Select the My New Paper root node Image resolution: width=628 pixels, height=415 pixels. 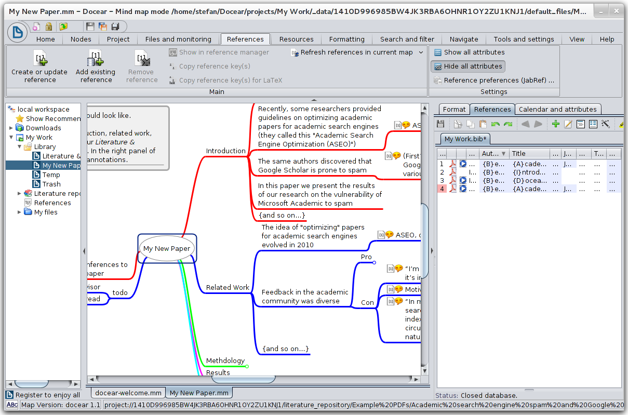[x=167, y=248]
